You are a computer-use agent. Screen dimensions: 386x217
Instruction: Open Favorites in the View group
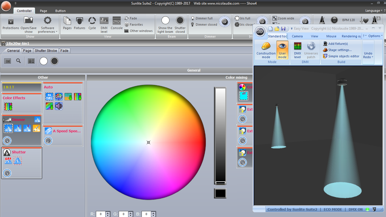[x=134, y=25]
